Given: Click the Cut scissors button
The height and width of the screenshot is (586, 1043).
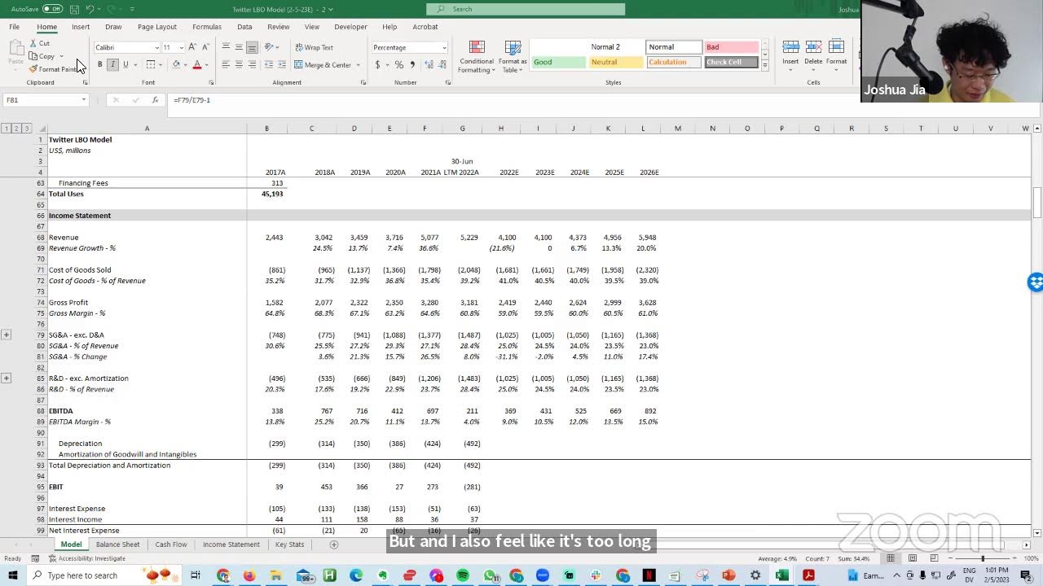Looking at the screenshot, I should [x=39, y=43].
